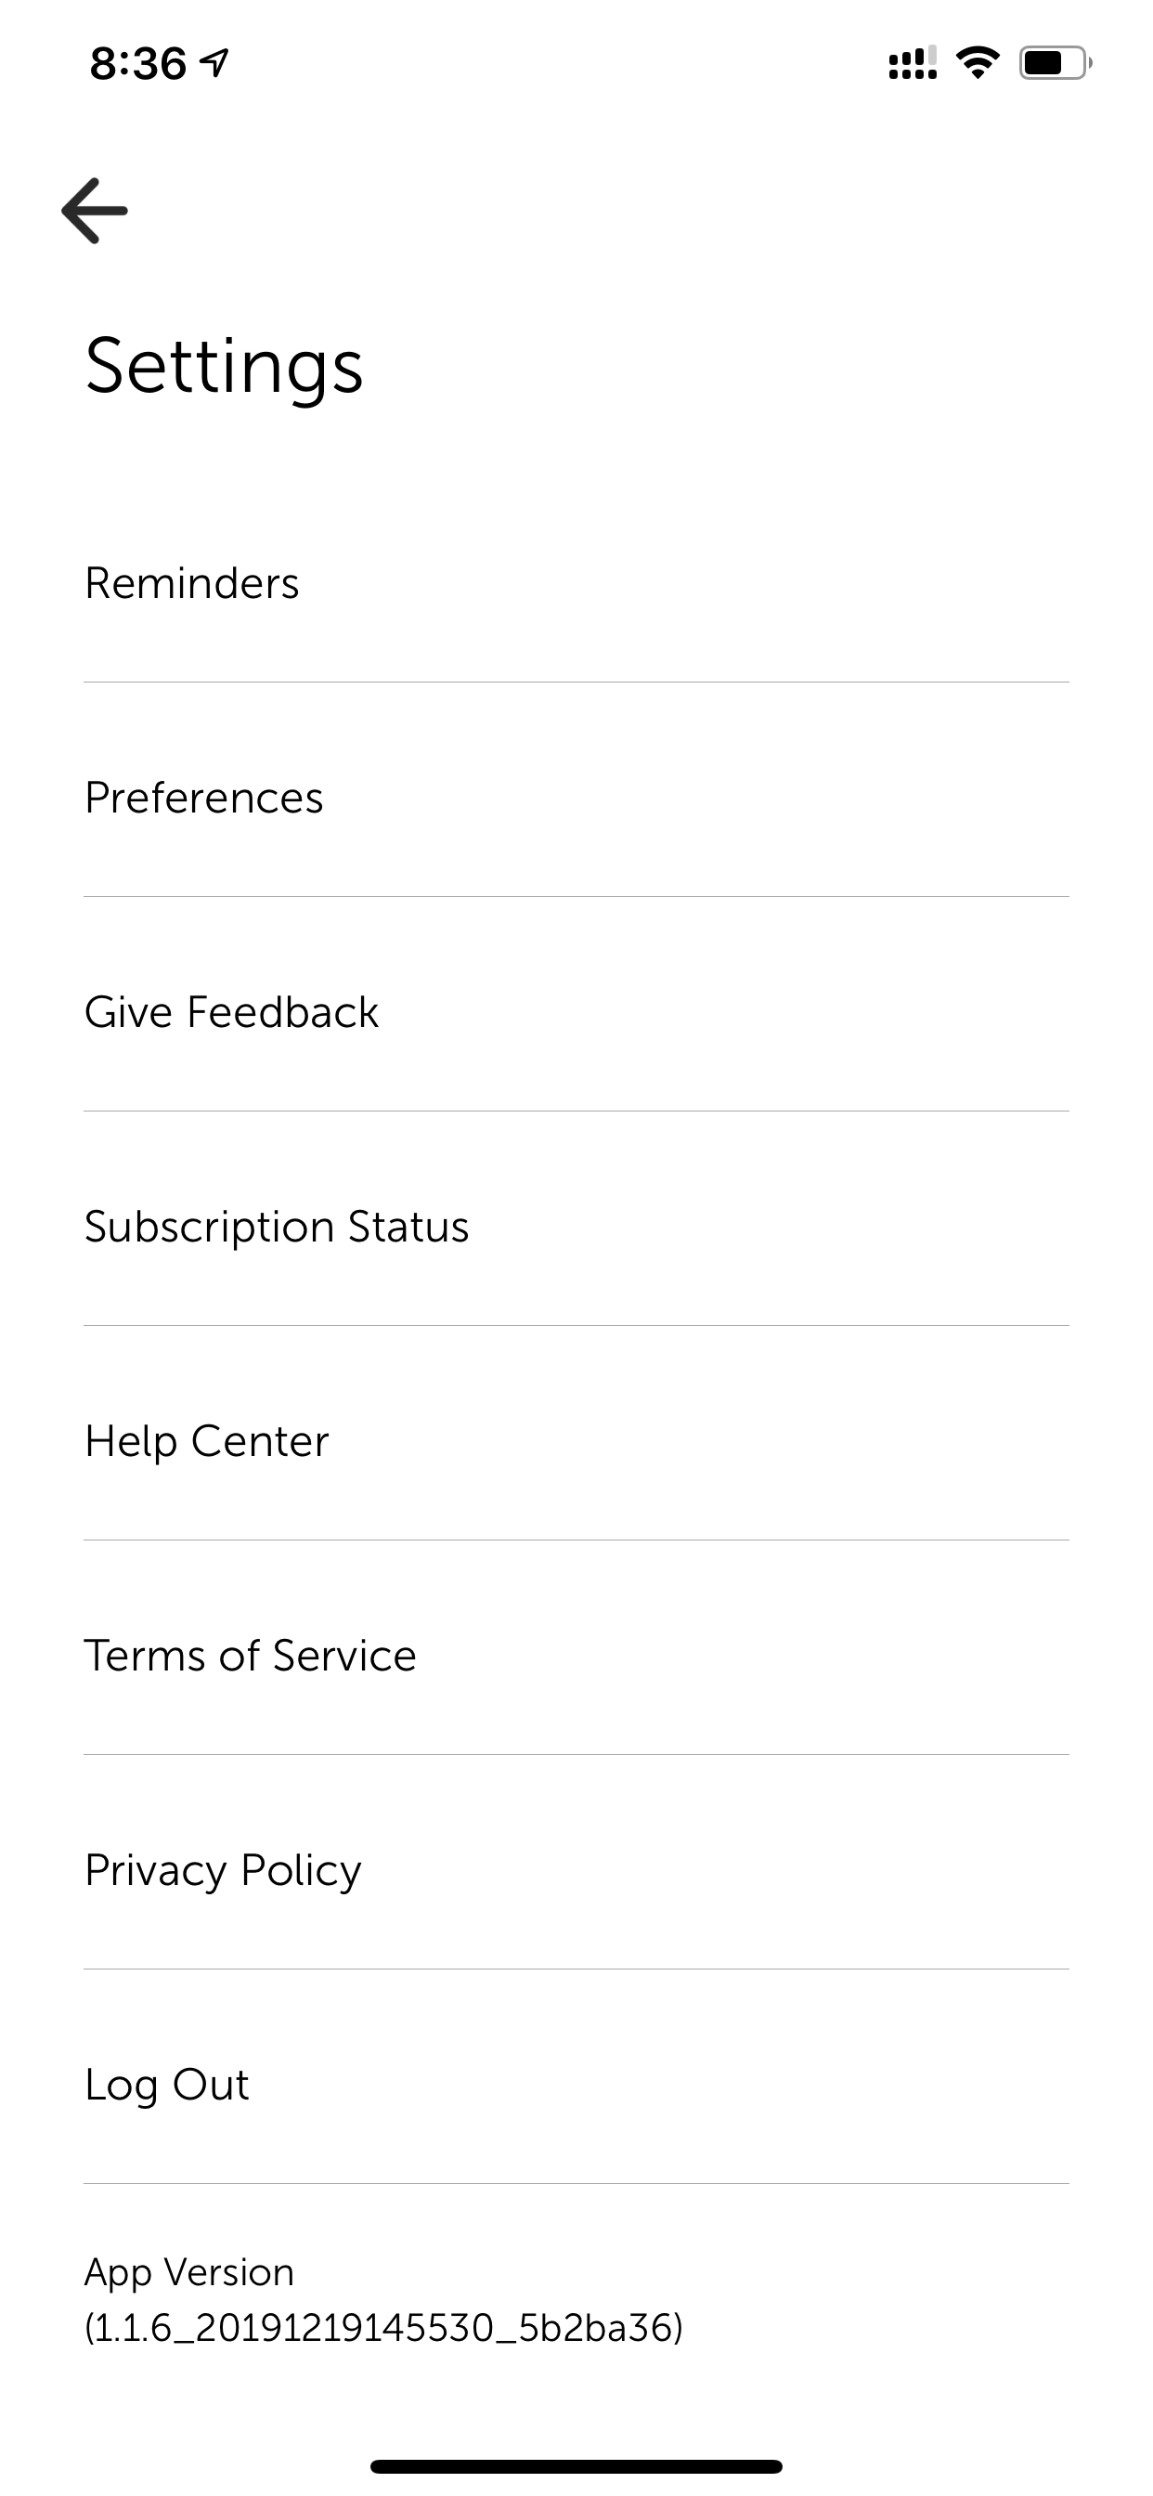This screenshot has height=2496, width=1153.
Task: Tap the cellular signal strength icon
Action: (912, 63)
